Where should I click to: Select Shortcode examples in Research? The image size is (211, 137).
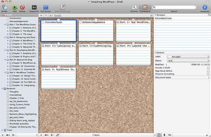tap(19, 124)
